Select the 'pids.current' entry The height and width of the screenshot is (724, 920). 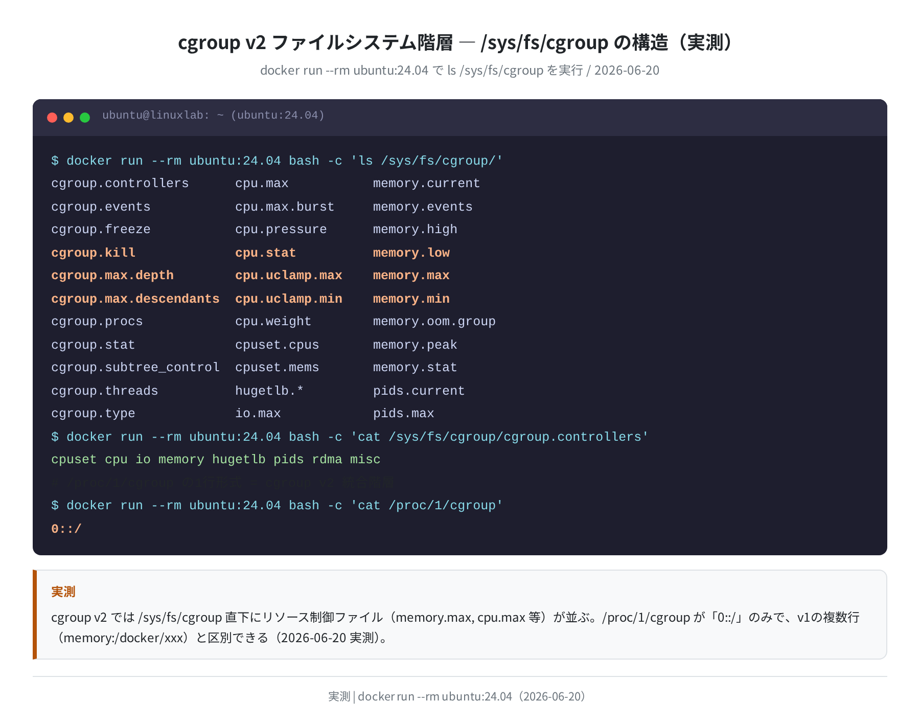[419, 391]
